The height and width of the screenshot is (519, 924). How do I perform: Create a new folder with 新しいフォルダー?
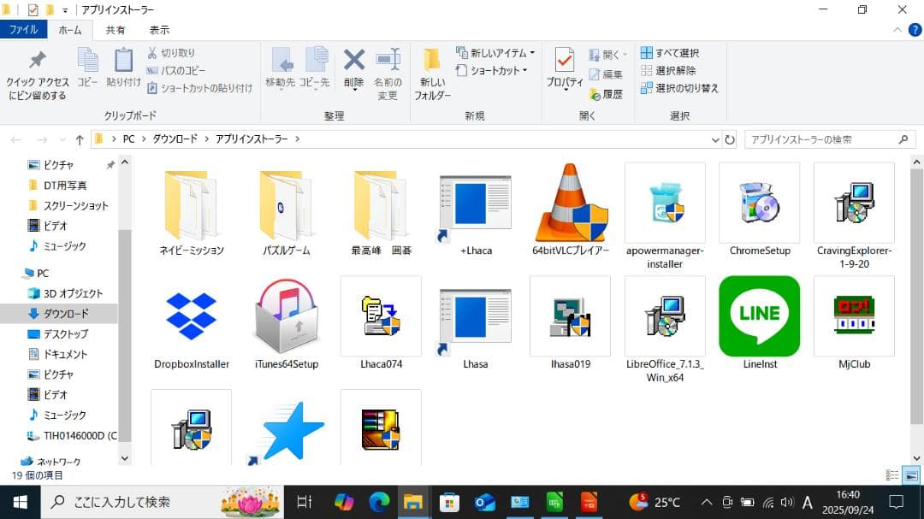click(432, 74)
